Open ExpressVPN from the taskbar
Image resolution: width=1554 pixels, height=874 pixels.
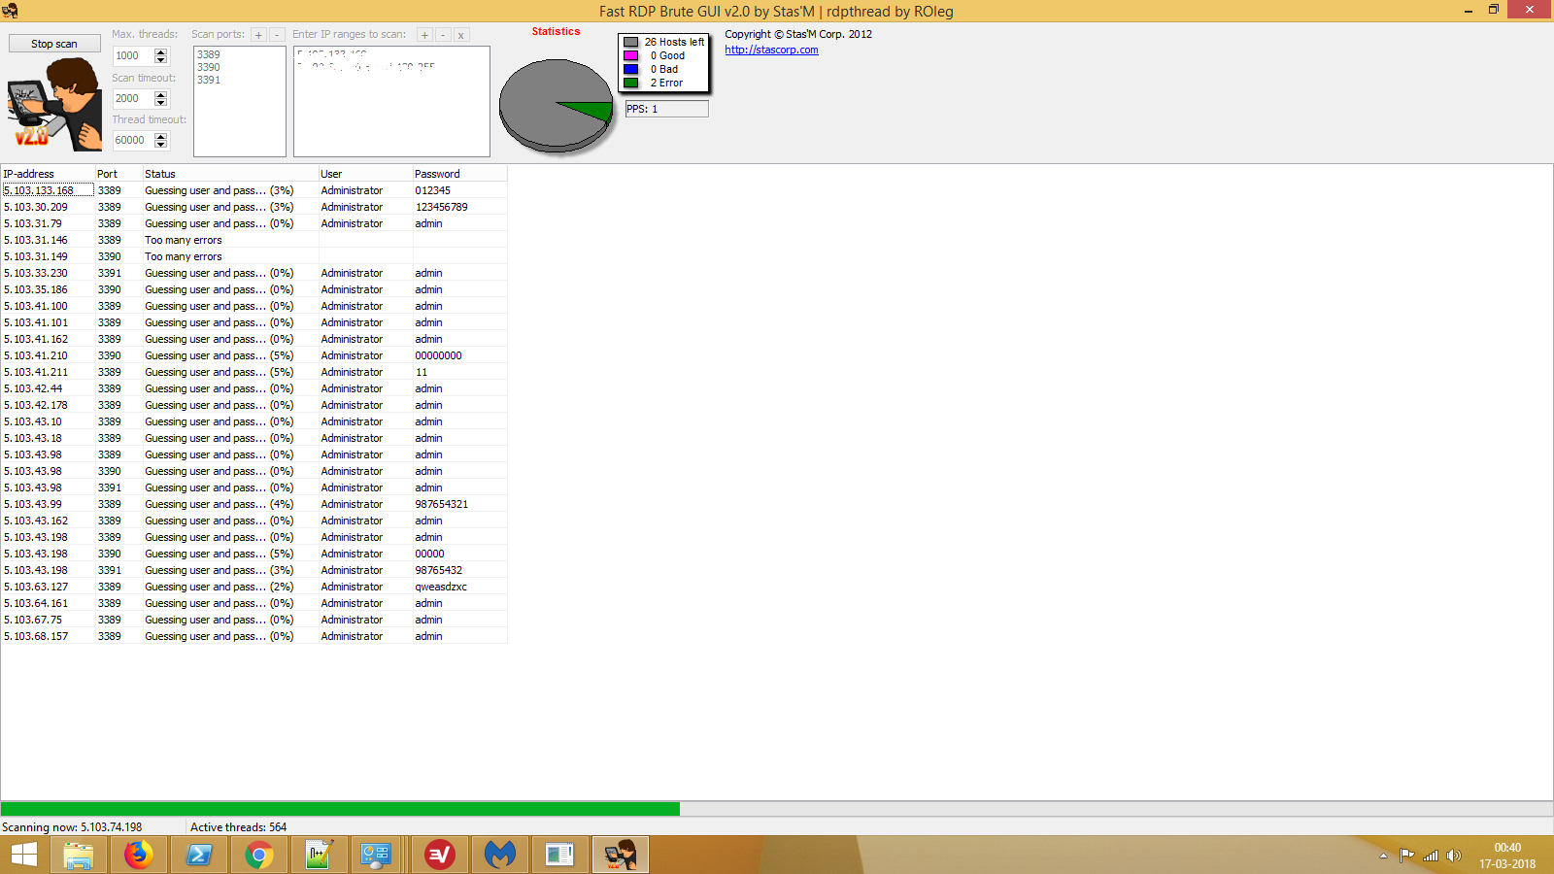(440, 855)
